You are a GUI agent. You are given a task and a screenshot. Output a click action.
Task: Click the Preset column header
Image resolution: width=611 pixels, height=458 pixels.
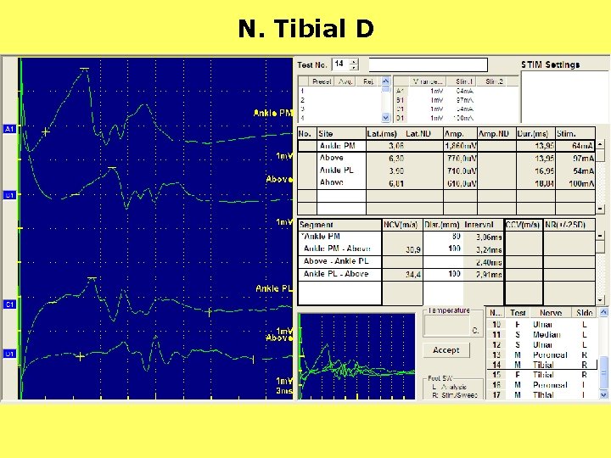(x=322, y=81)
